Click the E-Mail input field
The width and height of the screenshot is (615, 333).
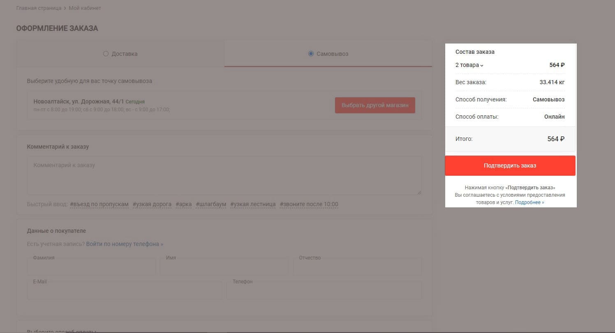point(124,291)
